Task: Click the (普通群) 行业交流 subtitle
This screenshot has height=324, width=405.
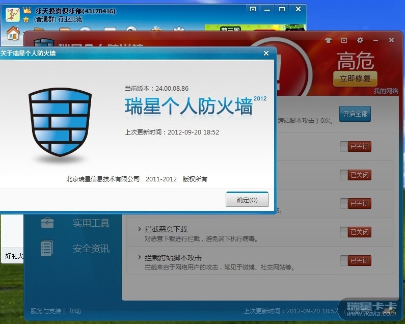Action: click(58, 19)
